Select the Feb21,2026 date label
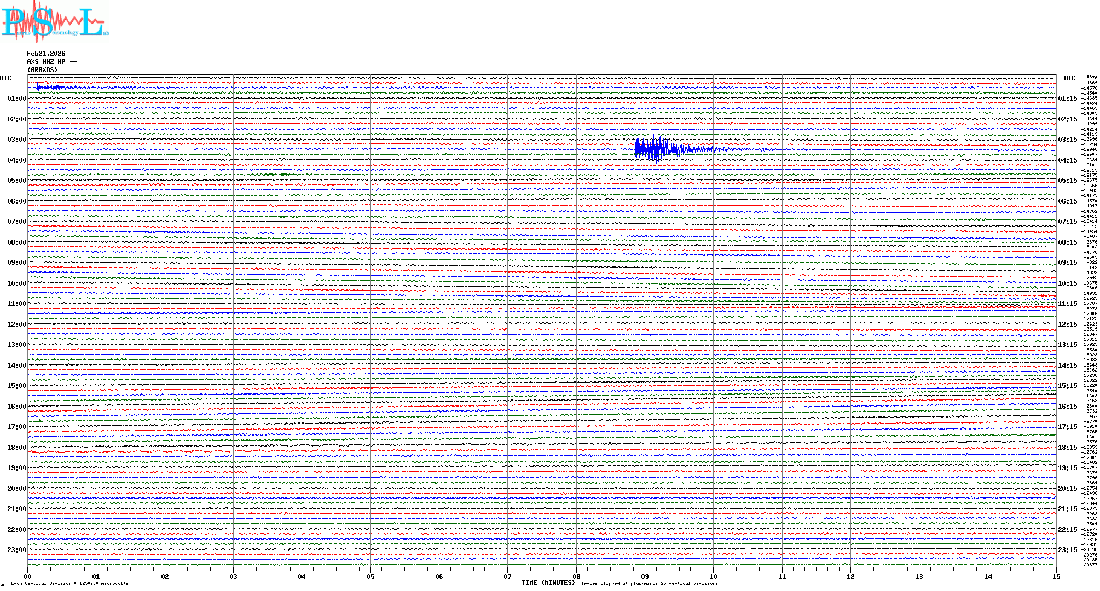This screenshot has width=1100, height=591. [x=46, y=54]
